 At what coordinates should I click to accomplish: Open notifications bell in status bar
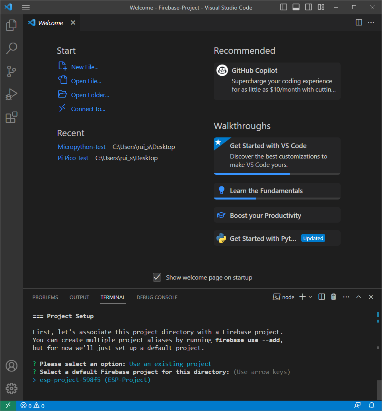tap(372, 405)
